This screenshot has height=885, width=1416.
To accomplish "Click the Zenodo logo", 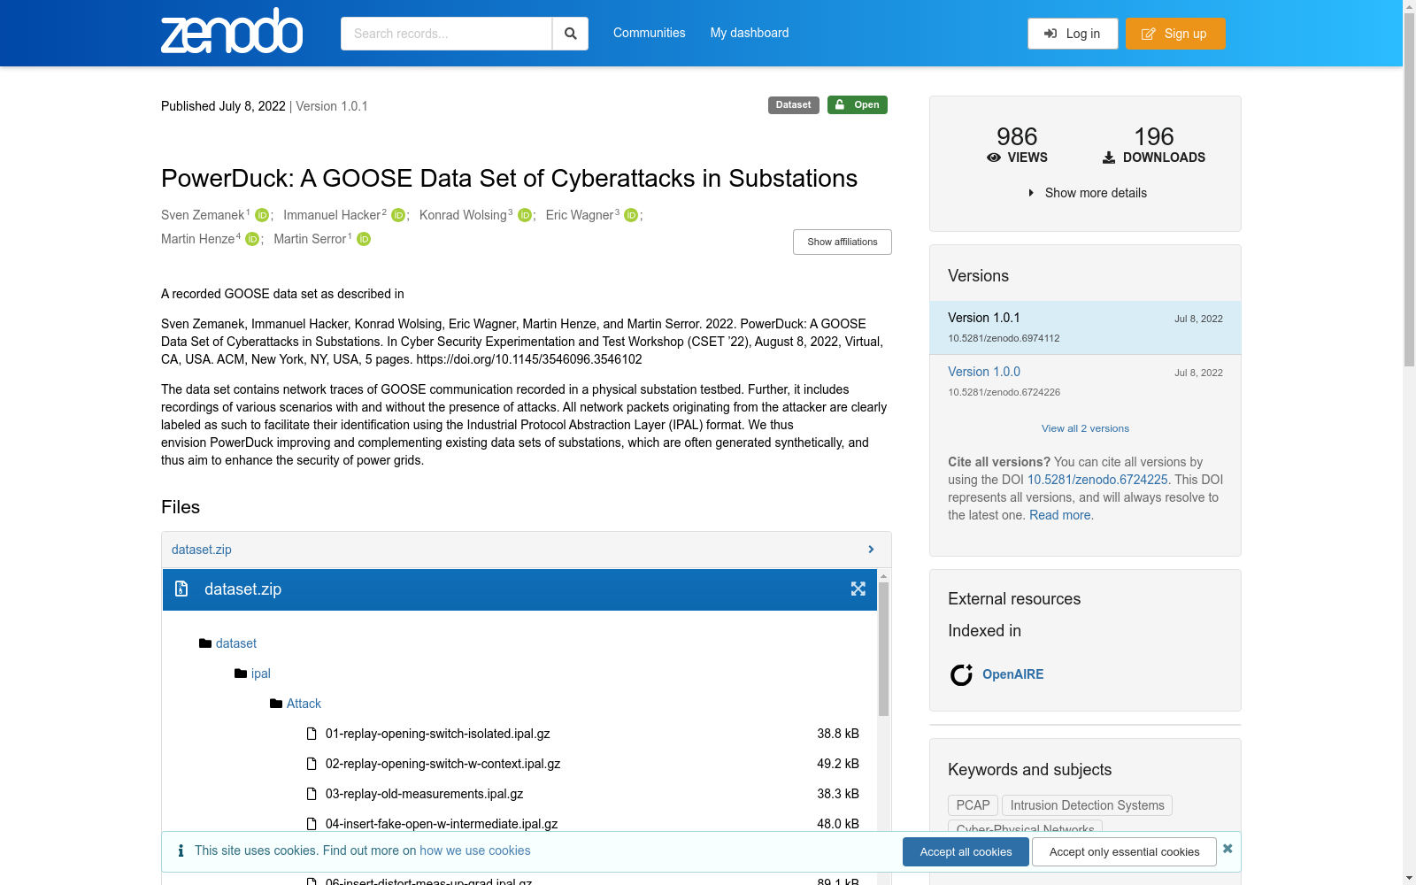I will (232, 31).
